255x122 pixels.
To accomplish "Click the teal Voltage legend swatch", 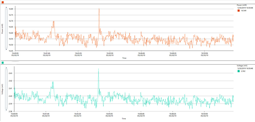I will pyautogui.click(x=238, y=71).
